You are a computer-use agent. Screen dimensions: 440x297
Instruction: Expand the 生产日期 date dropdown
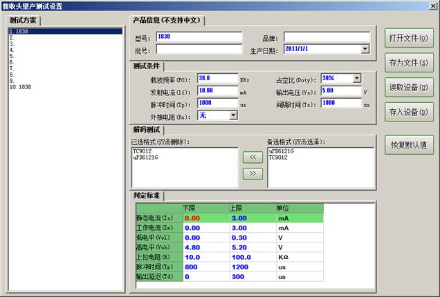[x=365, y=49]
